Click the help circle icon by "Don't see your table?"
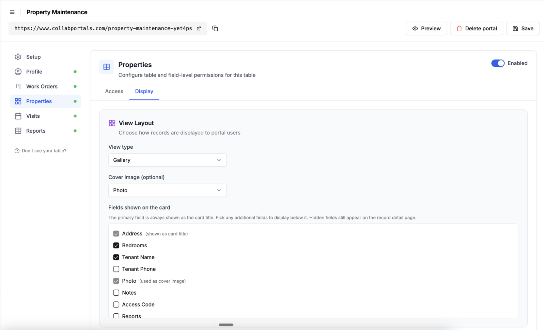The height and width of the screenshot is (330, 545). click(17, 151)
